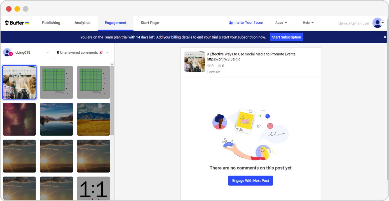This screenshot has height=201, width=389.
Task: Click the Start Subscription button
Action: click(x=286, y=37)
